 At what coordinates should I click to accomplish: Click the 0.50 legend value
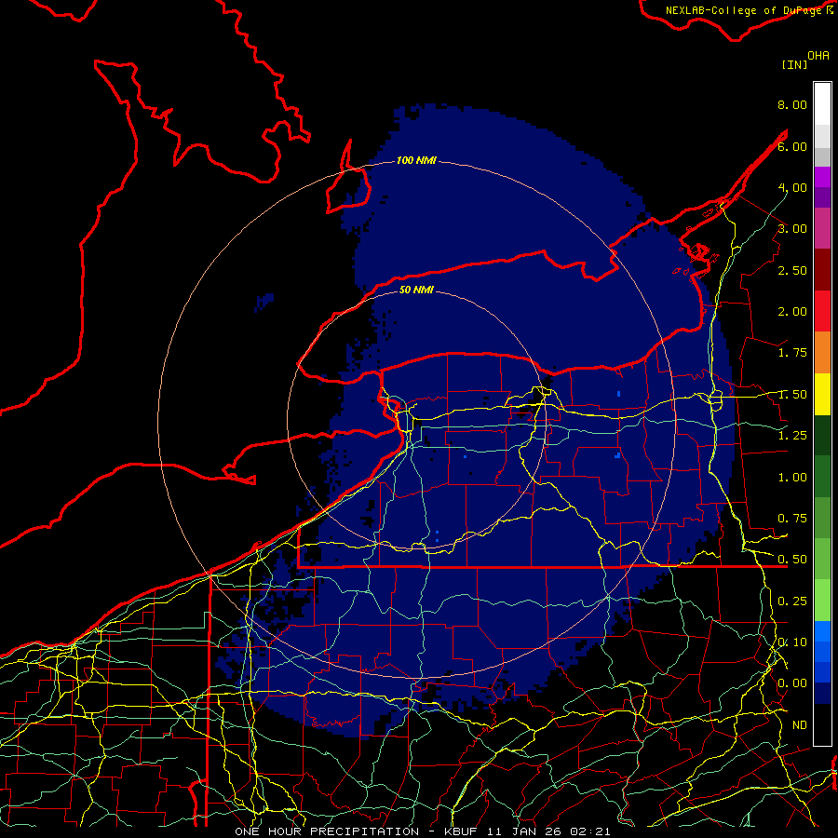[792, 560]
